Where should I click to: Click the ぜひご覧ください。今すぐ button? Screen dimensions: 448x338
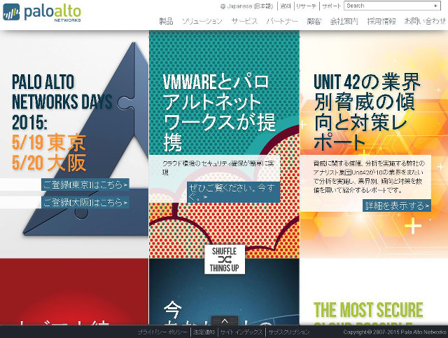(233, 192)
